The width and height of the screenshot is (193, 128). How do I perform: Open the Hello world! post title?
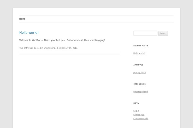[29, 33]
